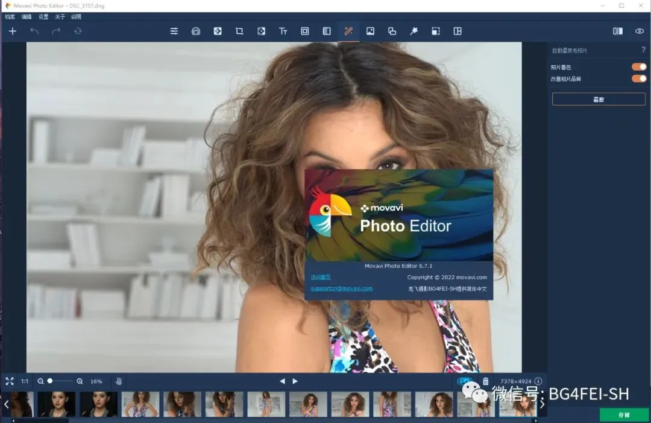The height and width of the screenshot is (423, 651).
Task: Open the 说明 help menu
Action: tap(76, 17)
